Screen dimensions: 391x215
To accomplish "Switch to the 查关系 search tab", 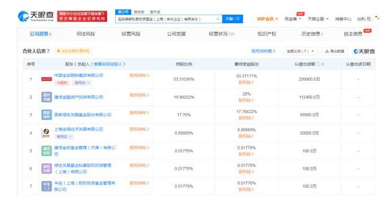I will pyautogui.click(x=155, y=12).
